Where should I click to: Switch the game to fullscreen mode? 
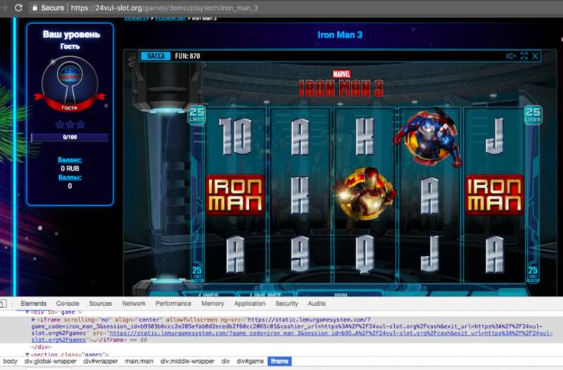[x=524, y=56]
